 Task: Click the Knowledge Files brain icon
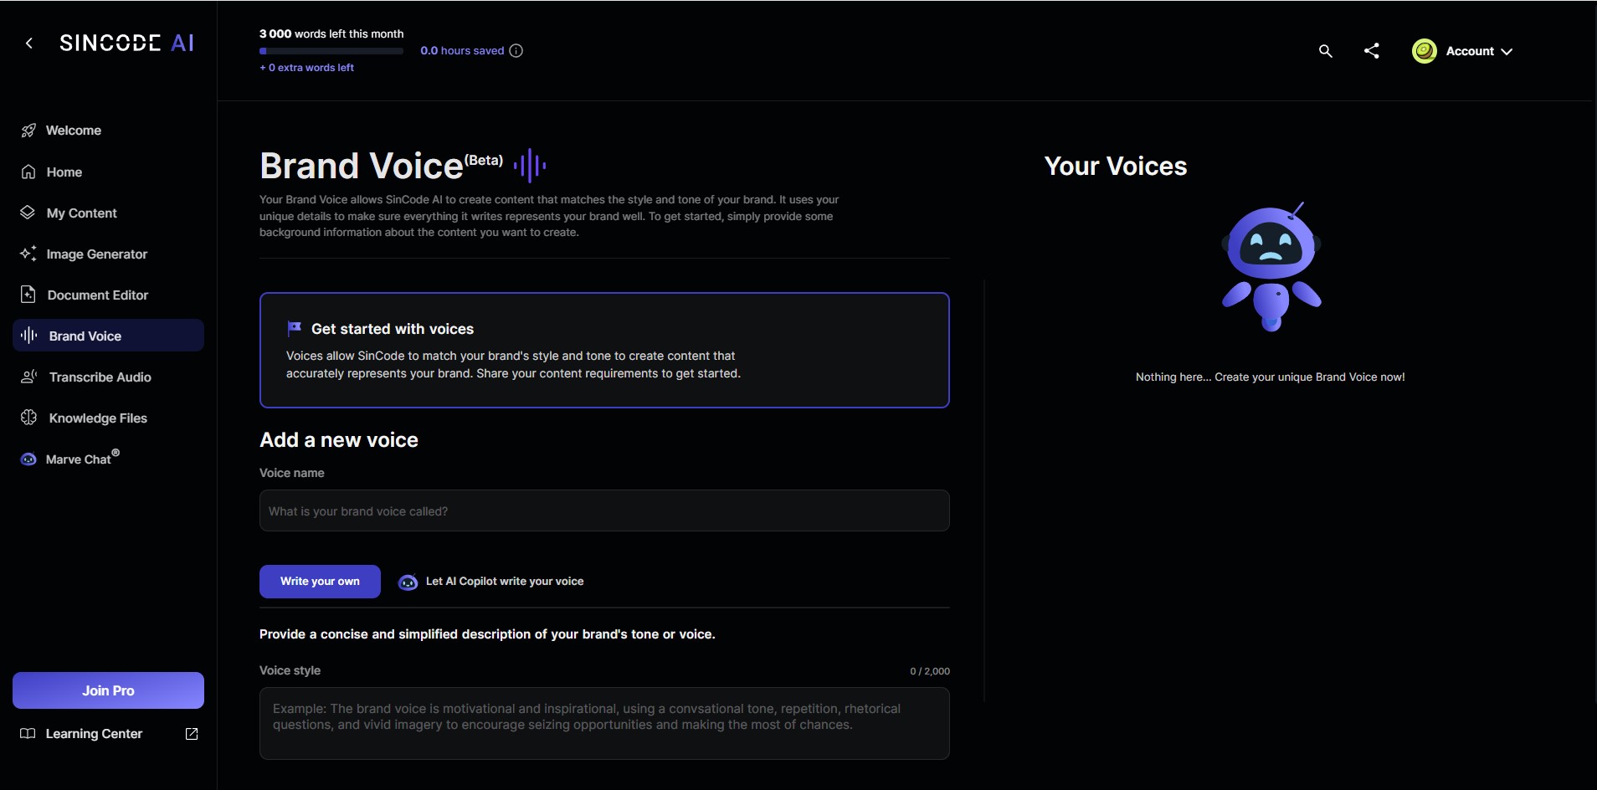(28, 418)
